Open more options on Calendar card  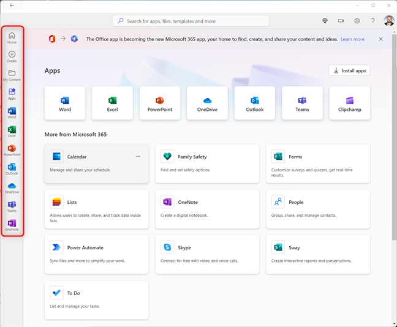point(138,156)
